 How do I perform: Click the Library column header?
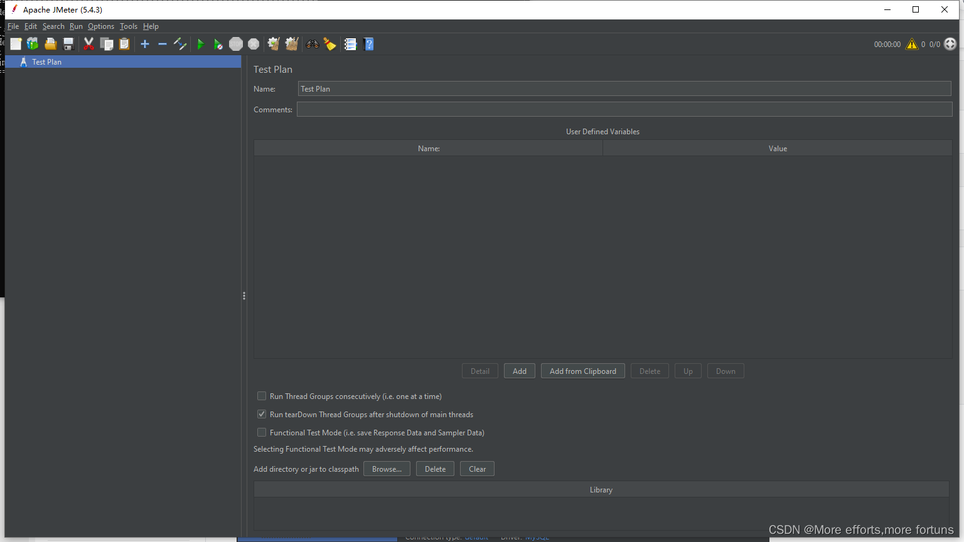pos(601,489)
